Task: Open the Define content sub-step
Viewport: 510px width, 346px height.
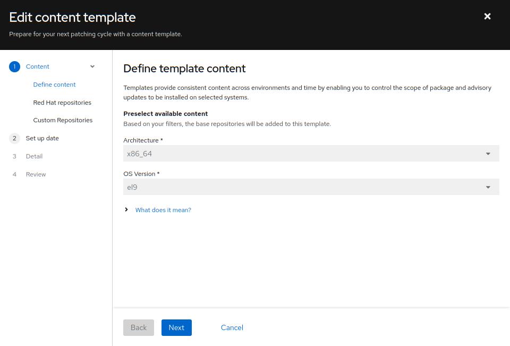Action: pyautogui.click(x=54, y=85)
